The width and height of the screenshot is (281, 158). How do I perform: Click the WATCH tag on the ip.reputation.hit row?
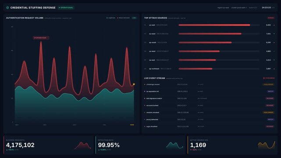click(x=270, y=91)
